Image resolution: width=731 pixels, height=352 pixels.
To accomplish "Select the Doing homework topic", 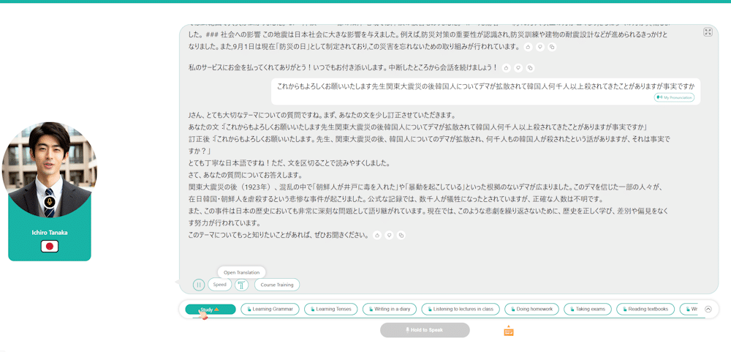I will [x=531, y=309].
